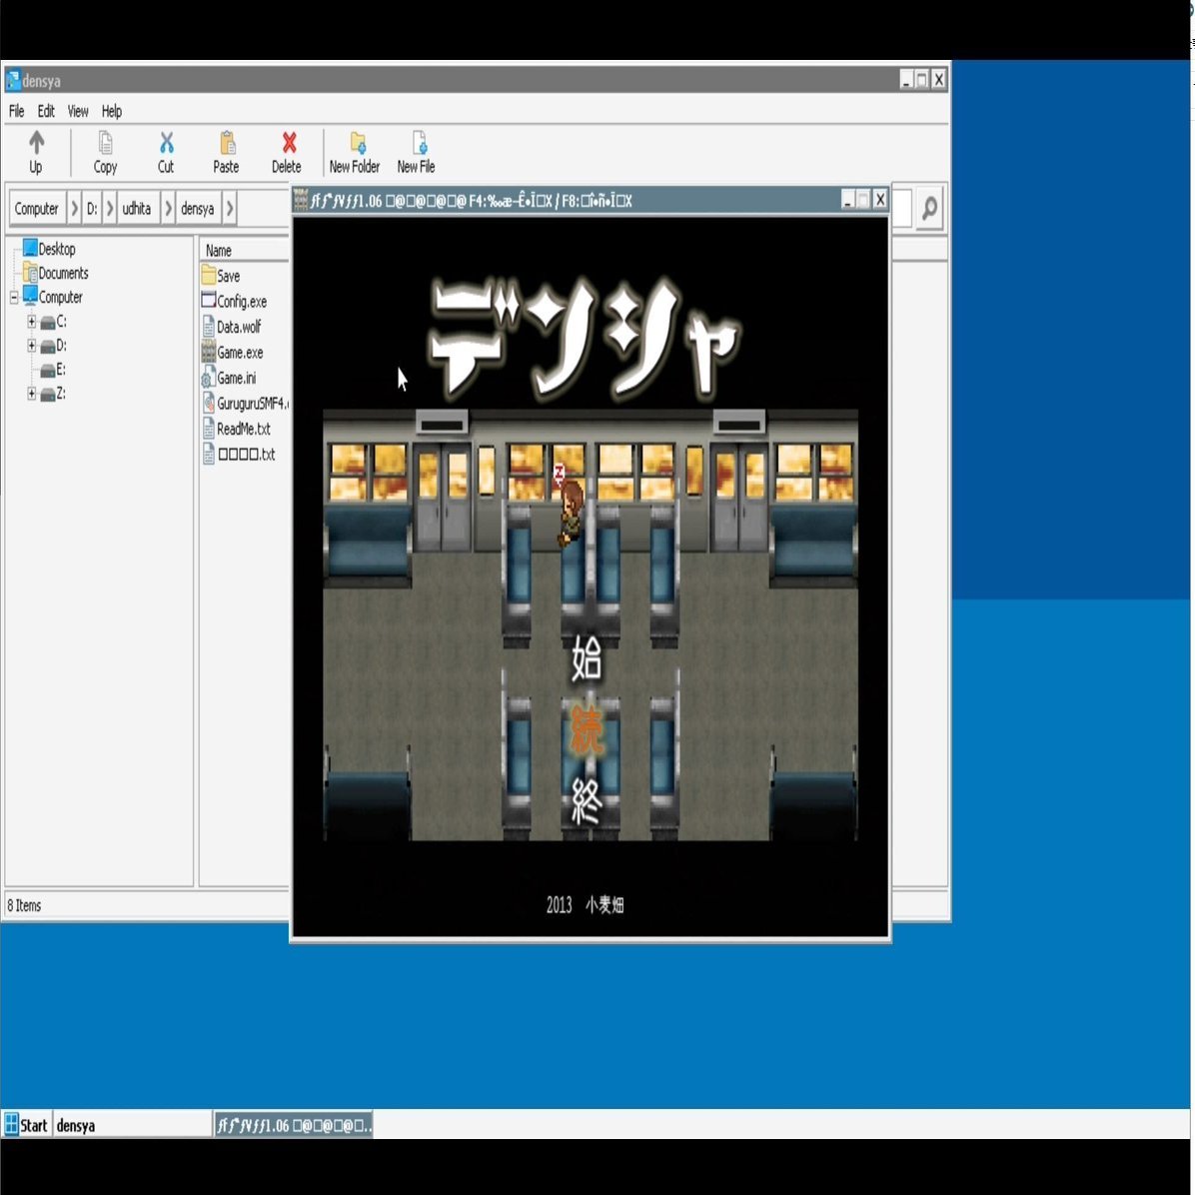This screenshot has width=1195, height=1195.
Task: Go up one folder level
Action: click(x=36, y=152)
